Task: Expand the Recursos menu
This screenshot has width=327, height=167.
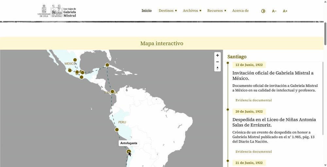Action: (216, 11)
